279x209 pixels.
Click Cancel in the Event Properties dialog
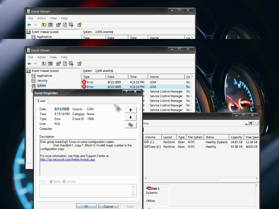108,206
